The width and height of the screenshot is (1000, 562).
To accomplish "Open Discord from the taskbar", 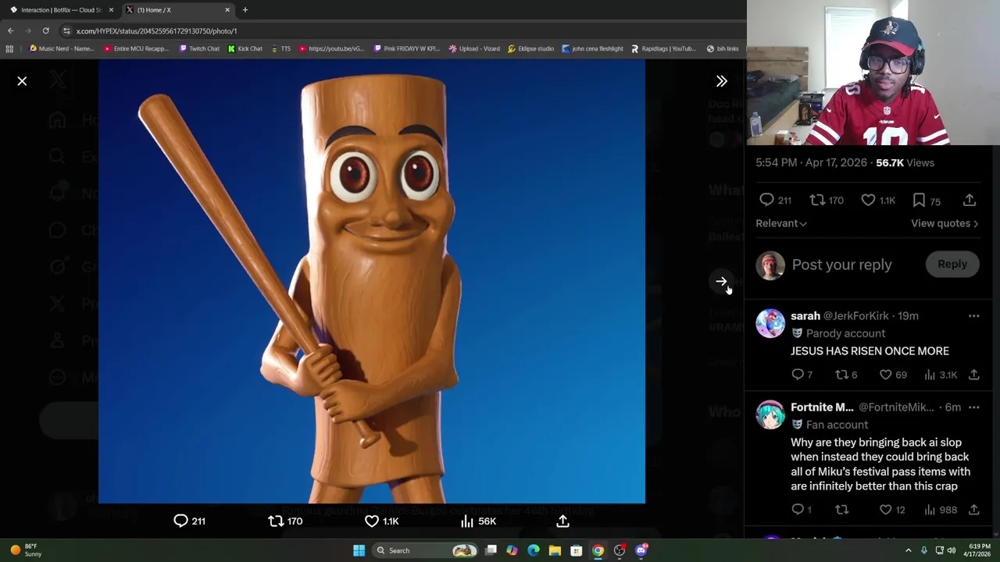I will click(641, 550).
